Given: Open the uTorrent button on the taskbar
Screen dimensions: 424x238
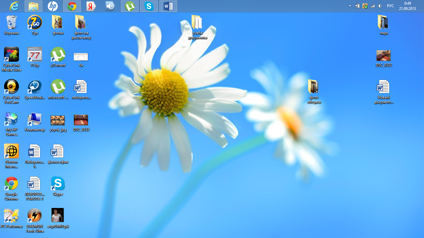Looking at the screenshot, I should (130, 6).
